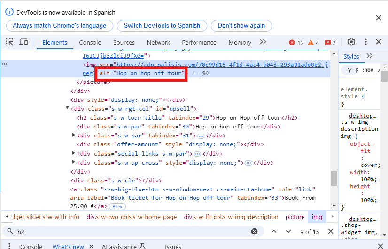
Task: Show more Styles pane tabs chevron
Action: point(369,56)
